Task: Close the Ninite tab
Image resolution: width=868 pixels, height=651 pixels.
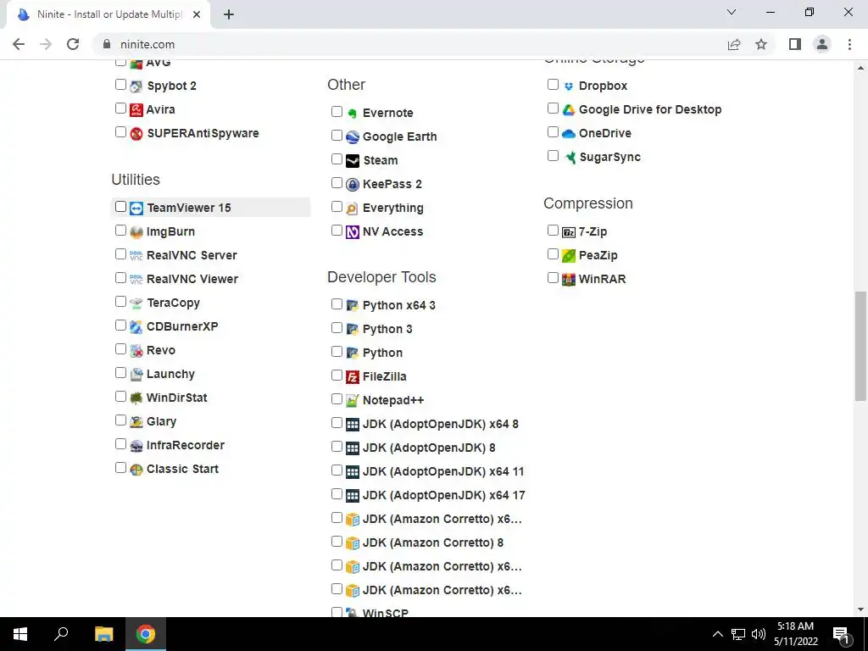Action: 197,15
